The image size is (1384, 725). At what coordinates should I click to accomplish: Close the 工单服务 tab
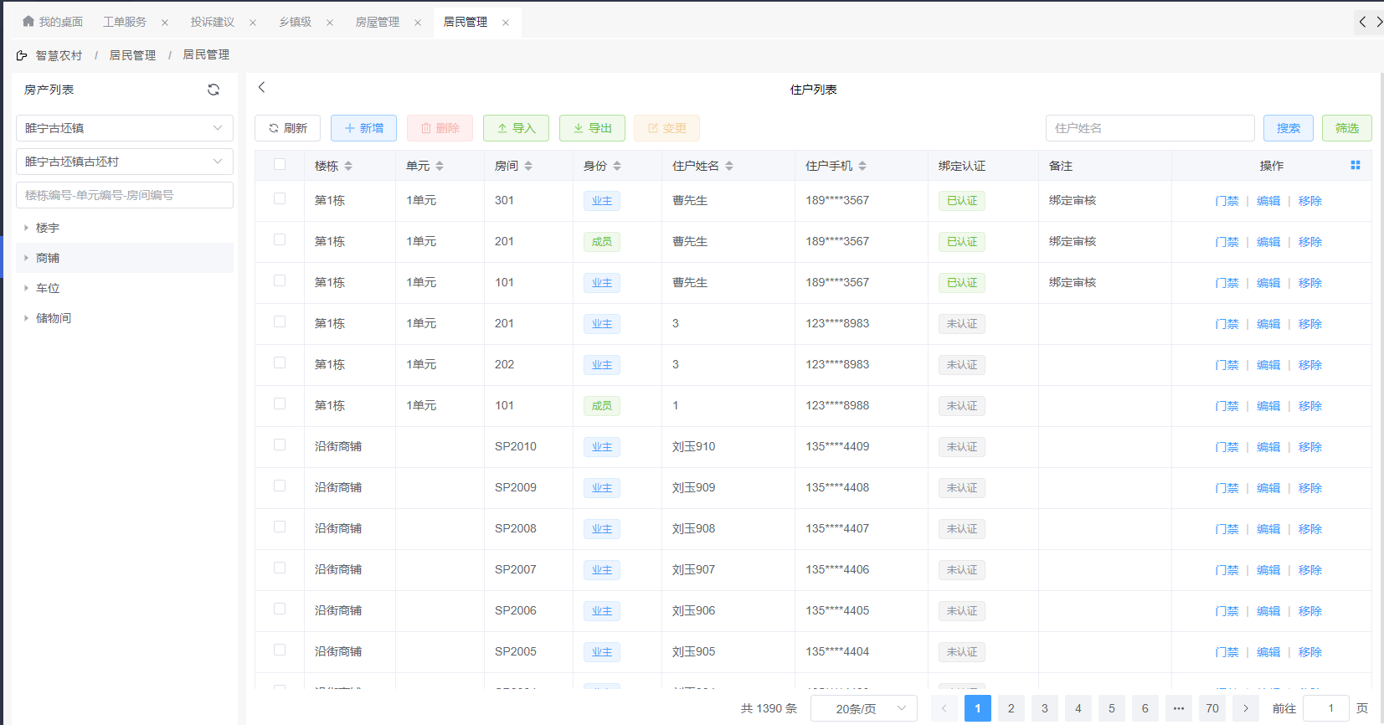(x=165, y=23)
